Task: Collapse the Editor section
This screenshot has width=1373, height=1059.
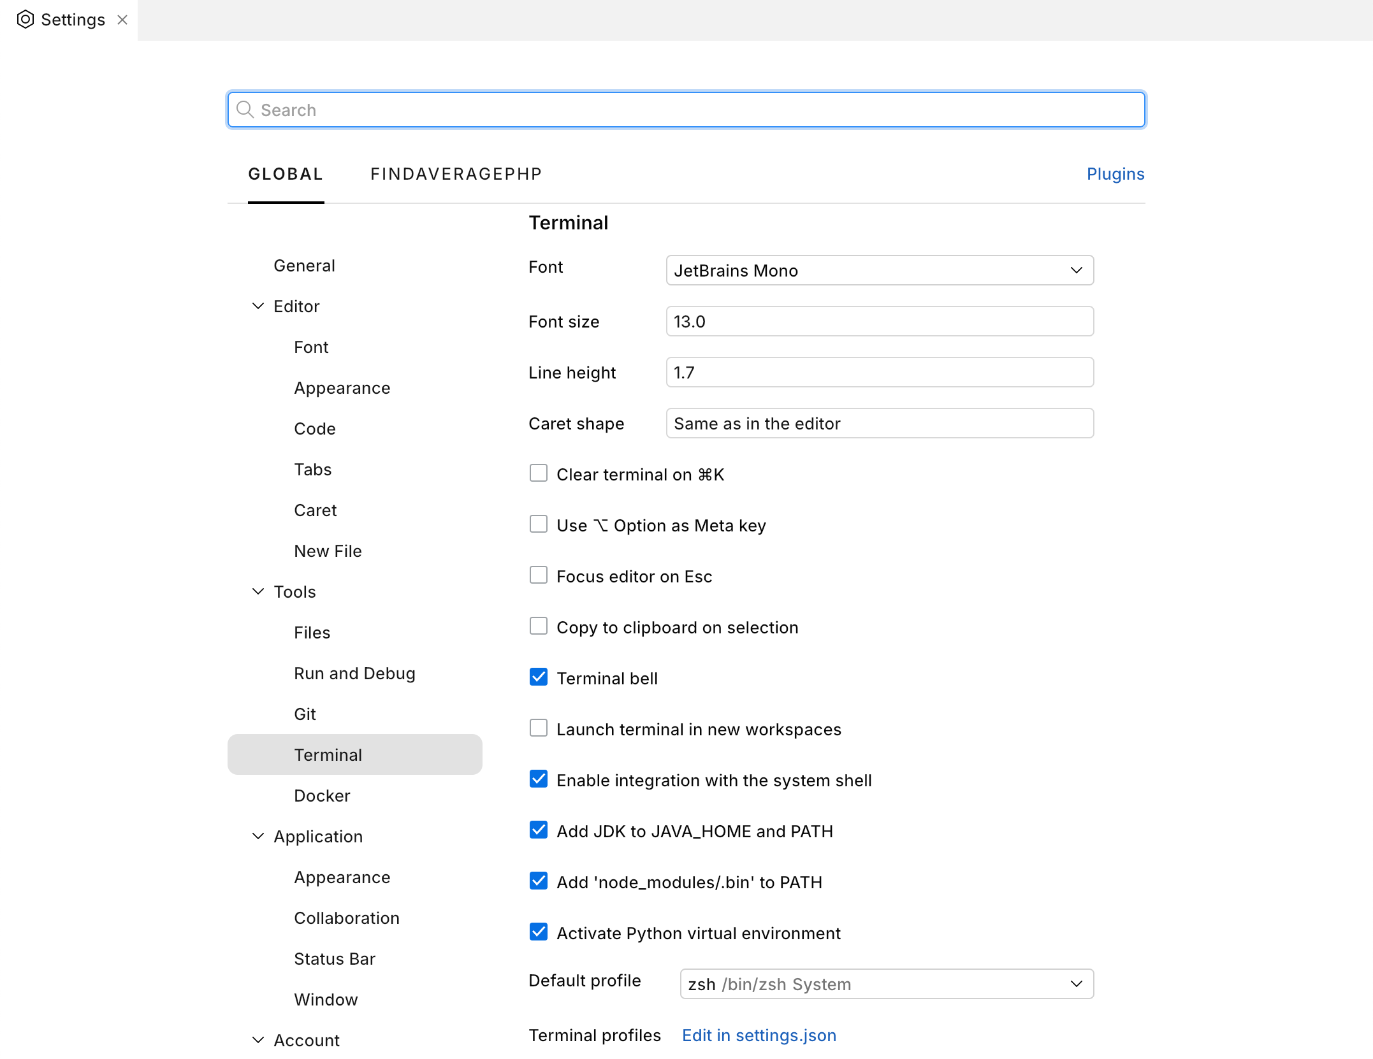Action: 258,306
